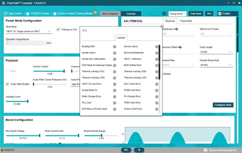
Task: Click the Texas Instruments logo
Action: point(220,150)
